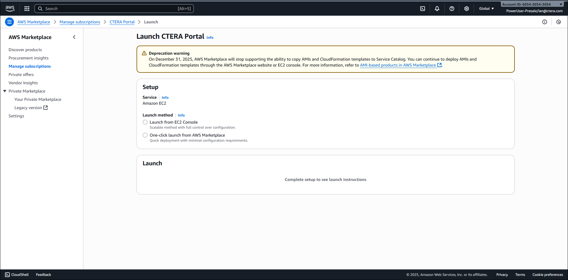
Task: Click the AWS logo home icon
Action: coord(10,9)
